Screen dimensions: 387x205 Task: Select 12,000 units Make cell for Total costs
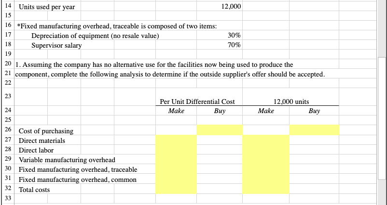(x=266, y=189)
